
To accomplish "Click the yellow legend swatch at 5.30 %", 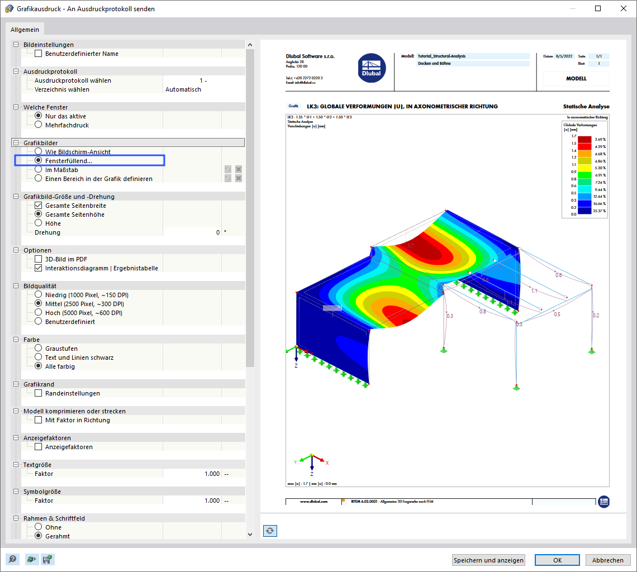I will click(x=584, y=168).
